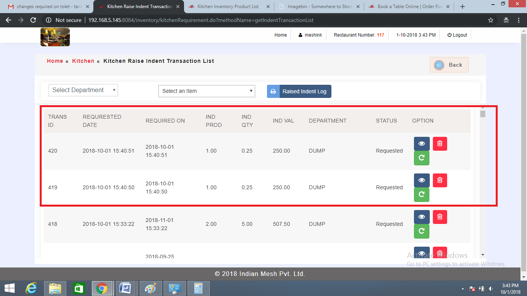Click green refresh button for transaction 419

click(x=422, y=195)
